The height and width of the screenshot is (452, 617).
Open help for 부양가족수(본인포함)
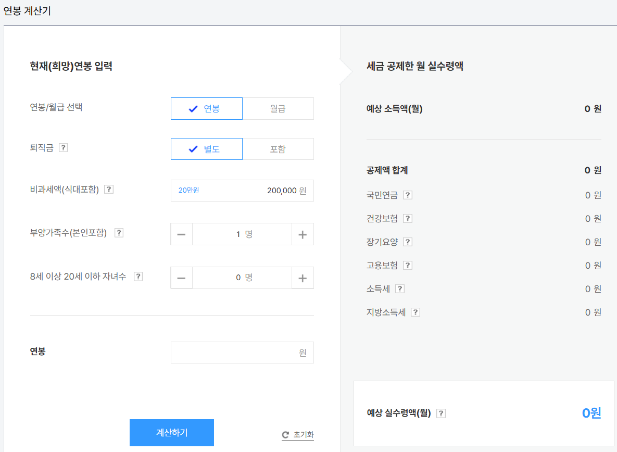click(119, 233)
